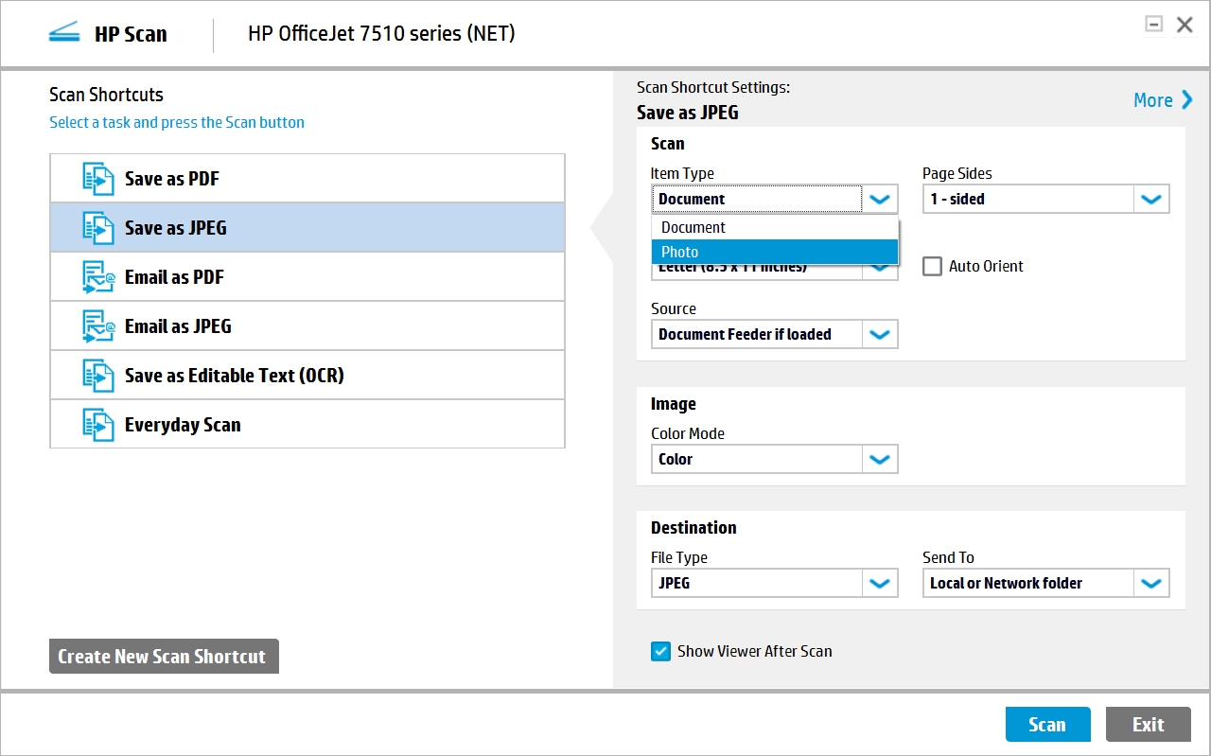Open the Send To dropdown

click(x=1150, y=583)
